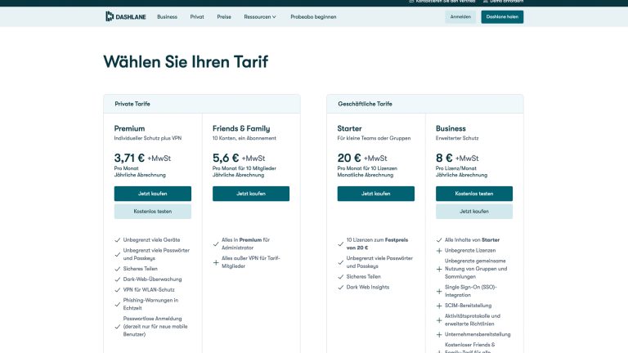Click the Probeabo beginnen link
628x353 pixels.
coord(313,16)
